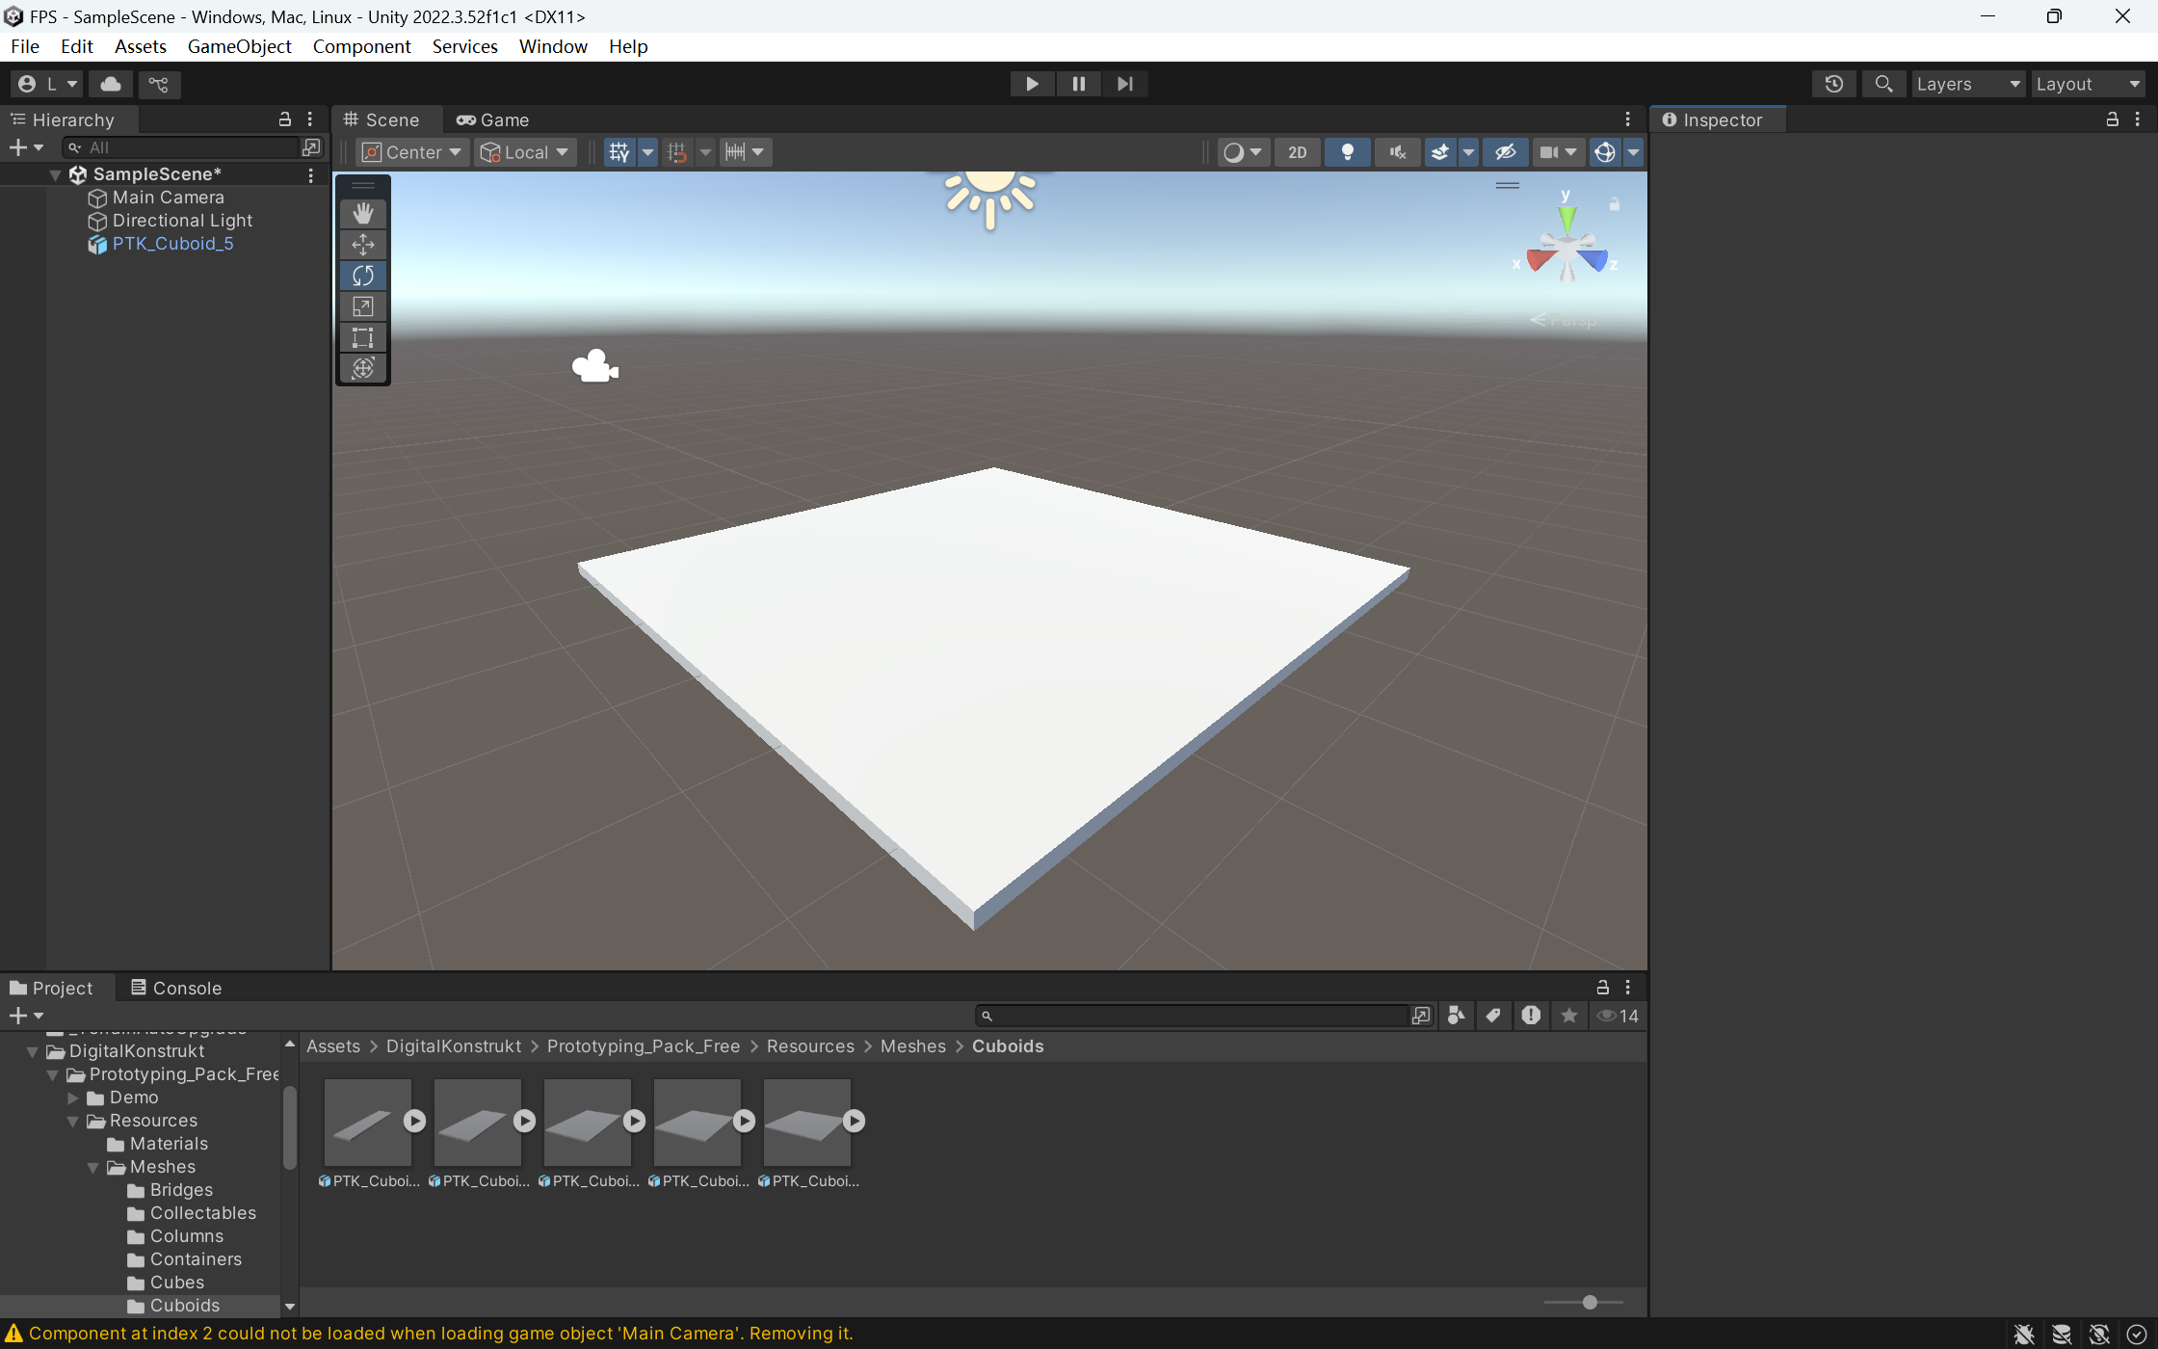2158x1349 pixels.
Task: Click the Pause button
Action: (x=1078, y=84)
